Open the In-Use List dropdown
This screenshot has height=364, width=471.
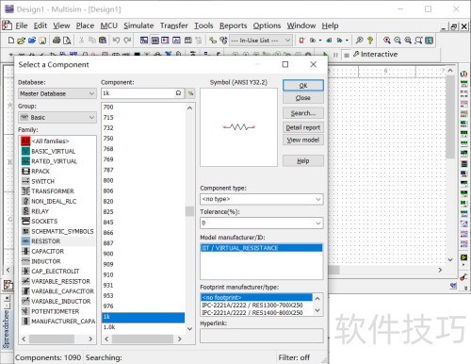(x=261, y=41)
